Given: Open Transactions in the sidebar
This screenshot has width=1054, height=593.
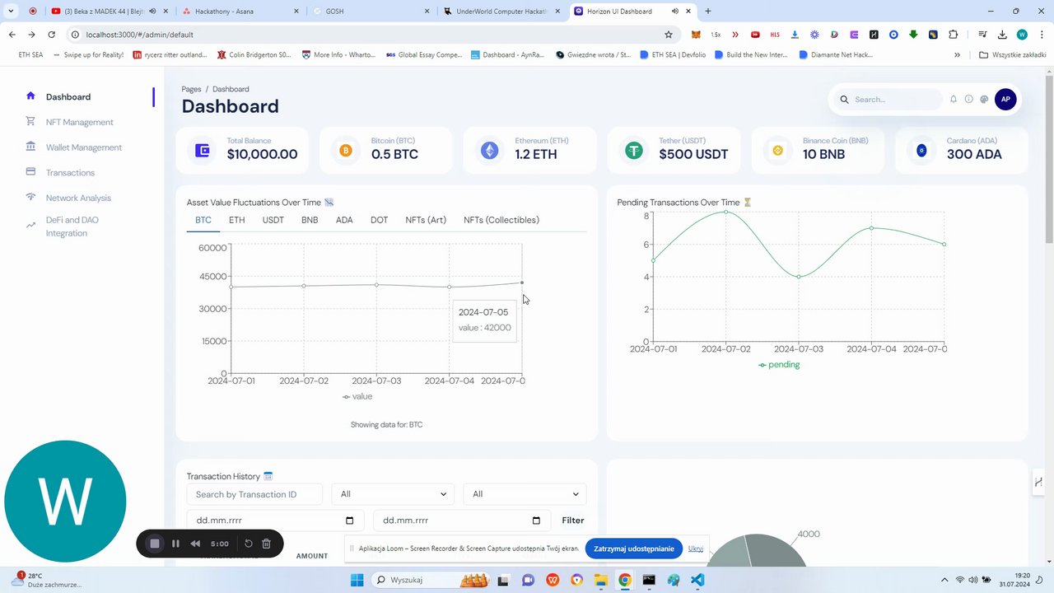Looking at the screenshot, I should click(x=70, y=173).
